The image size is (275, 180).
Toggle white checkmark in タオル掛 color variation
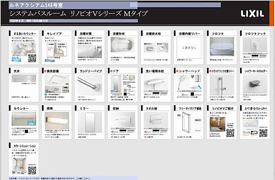pyautogui.click(x=146, y=132)
